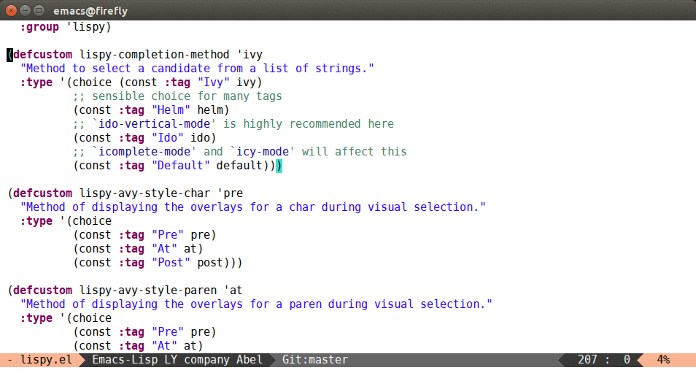
Task: Click the cursor at opening paren of first defcustom
Action: tap(9, 55)
